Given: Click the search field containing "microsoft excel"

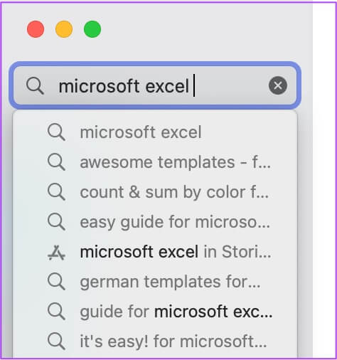Looking at the screenshot, I should [x=155, y=85].
